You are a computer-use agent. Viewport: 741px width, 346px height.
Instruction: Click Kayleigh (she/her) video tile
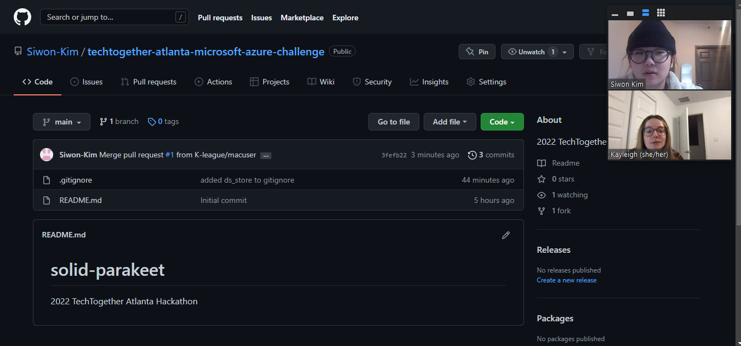tap(669, 126)
